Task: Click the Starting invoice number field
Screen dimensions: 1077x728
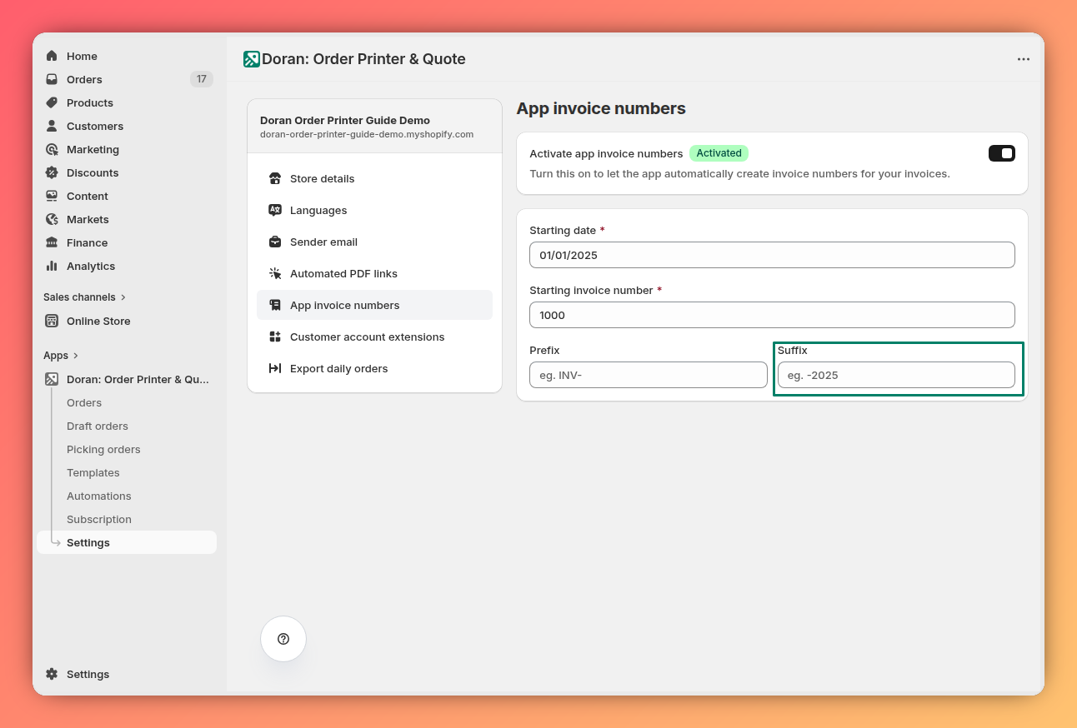Action: [772, 315]
